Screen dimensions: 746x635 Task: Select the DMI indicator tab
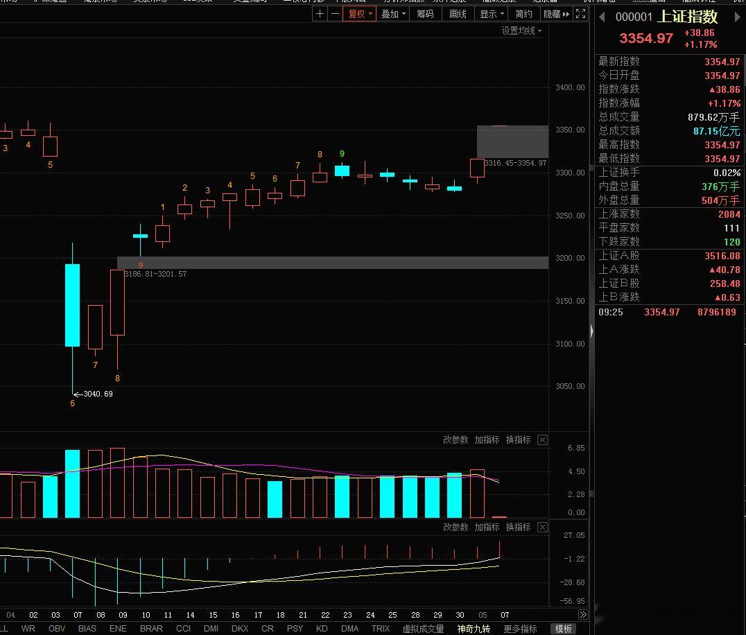pyautogui.click(x=211, y=628)
